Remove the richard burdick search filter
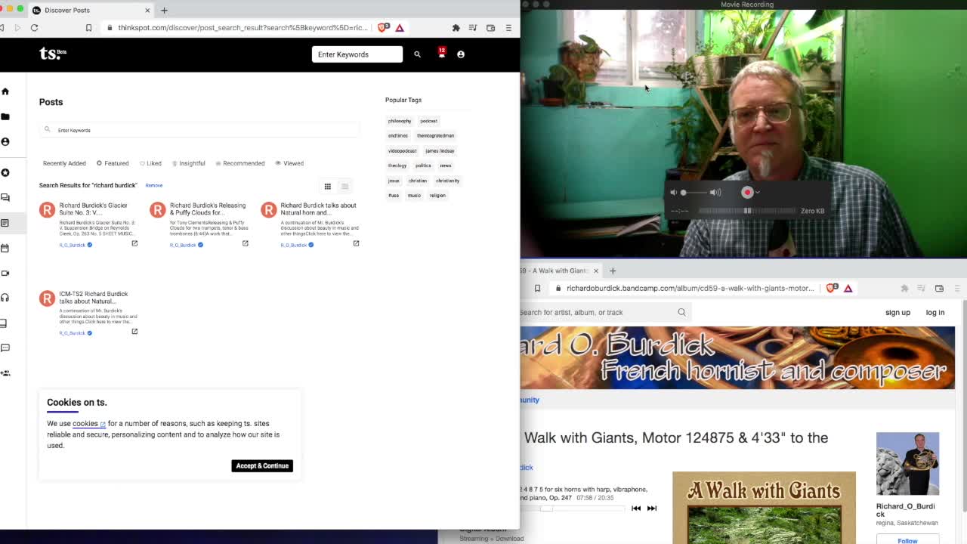The width and height of the screenshot is (967, 544). pyautogui.click(x=154, y=185)
